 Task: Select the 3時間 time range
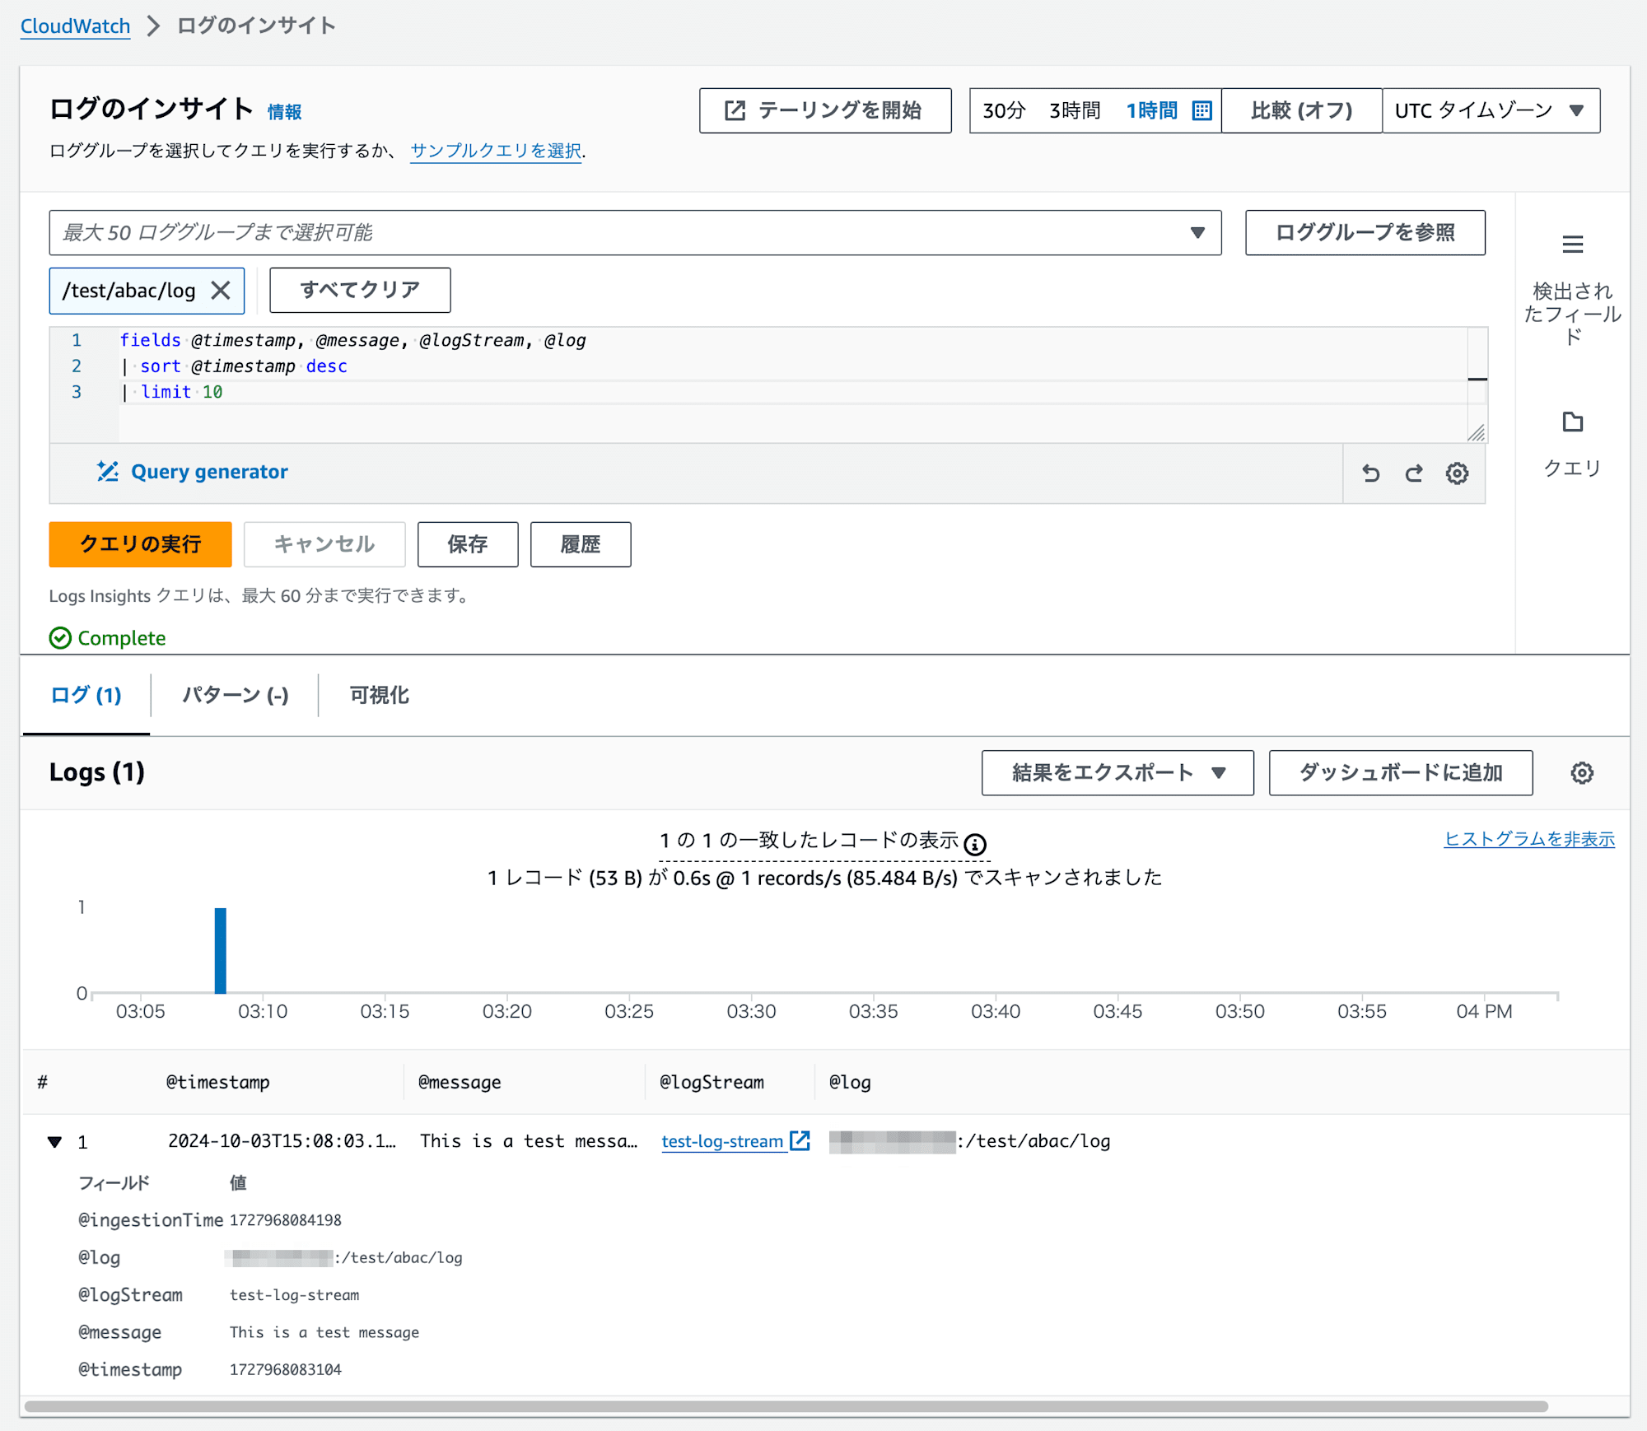1075,111
